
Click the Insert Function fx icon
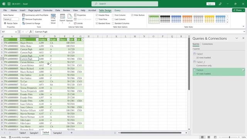pos(30,32)
